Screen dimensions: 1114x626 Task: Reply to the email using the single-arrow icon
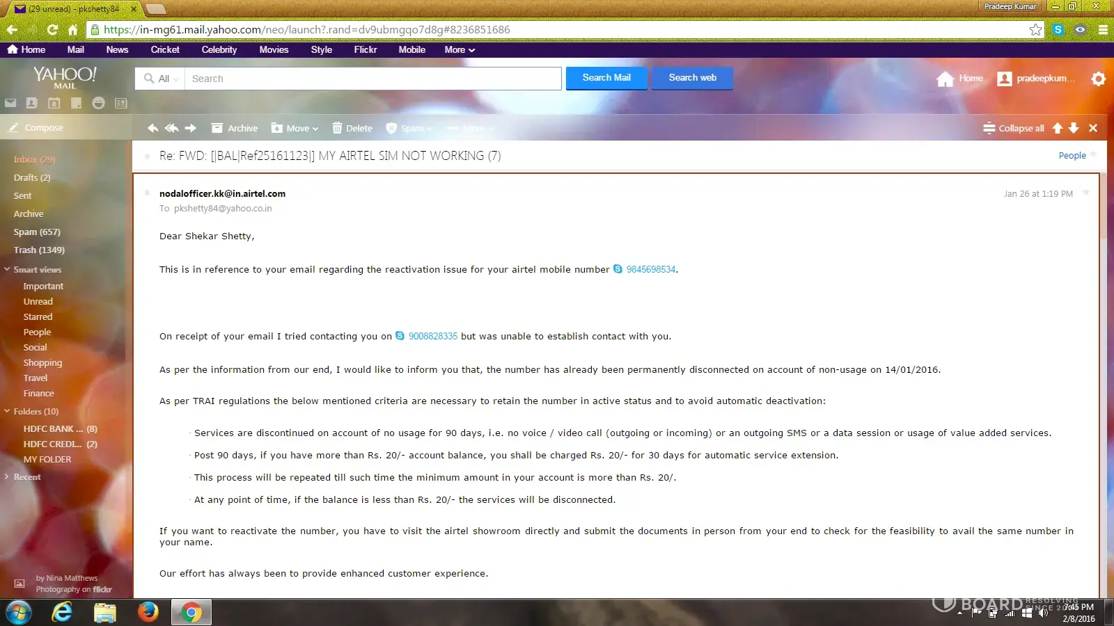pyautogui.click(x=152, y=128)
